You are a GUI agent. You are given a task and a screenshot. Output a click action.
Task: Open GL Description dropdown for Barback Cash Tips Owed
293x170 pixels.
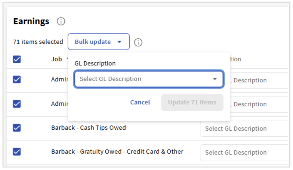(245, 128)
